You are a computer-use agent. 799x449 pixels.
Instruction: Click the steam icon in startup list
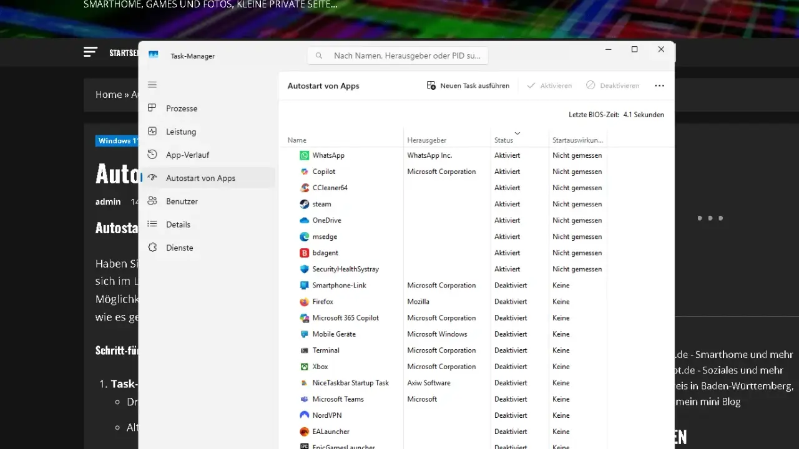pos(304,204)
